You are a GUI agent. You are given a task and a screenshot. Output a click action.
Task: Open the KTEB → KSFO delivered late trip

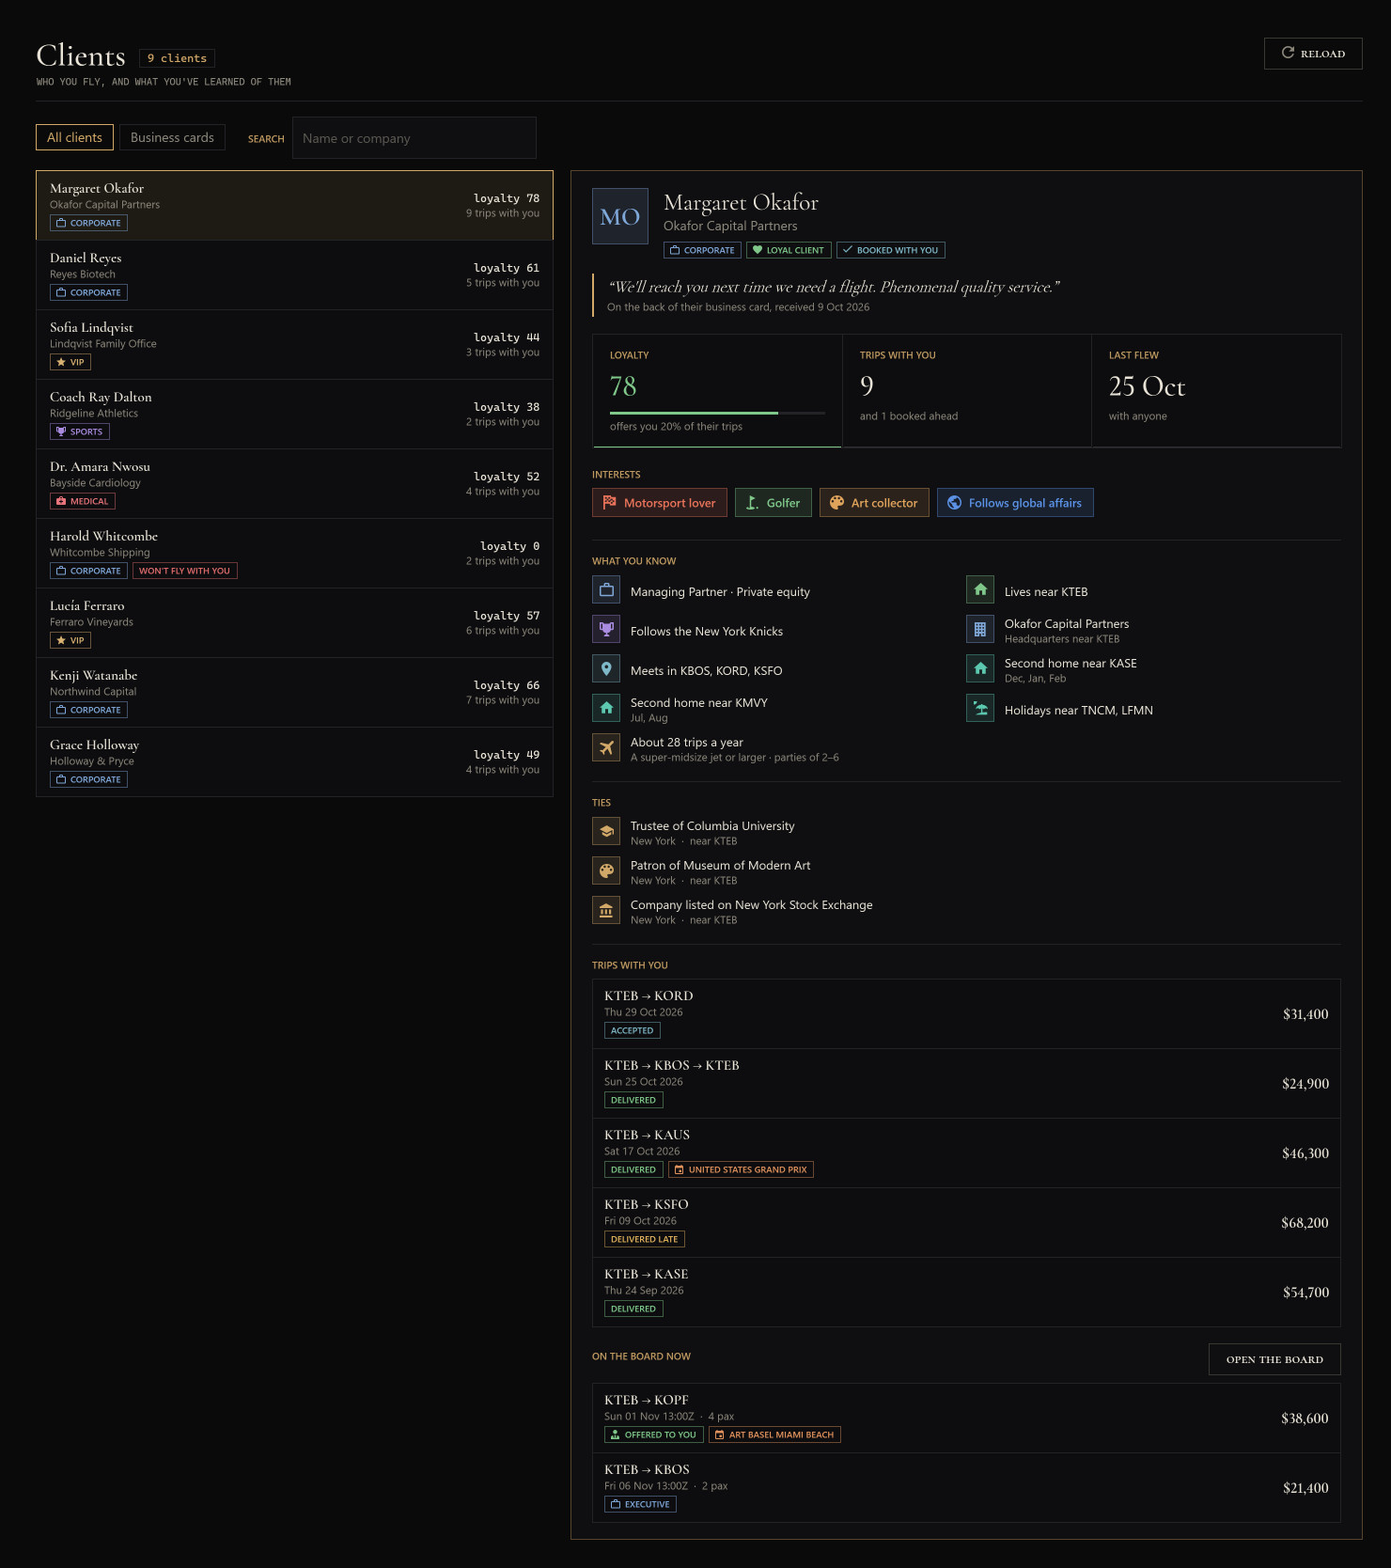tap(966, 1222)
